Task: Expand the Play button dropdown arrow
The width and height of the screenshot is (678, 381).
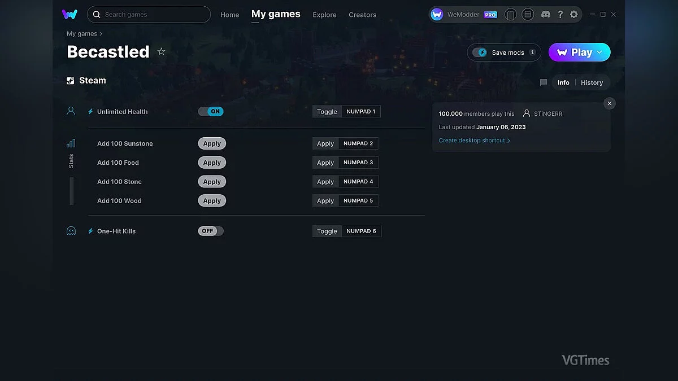Action: click(599, 52)
